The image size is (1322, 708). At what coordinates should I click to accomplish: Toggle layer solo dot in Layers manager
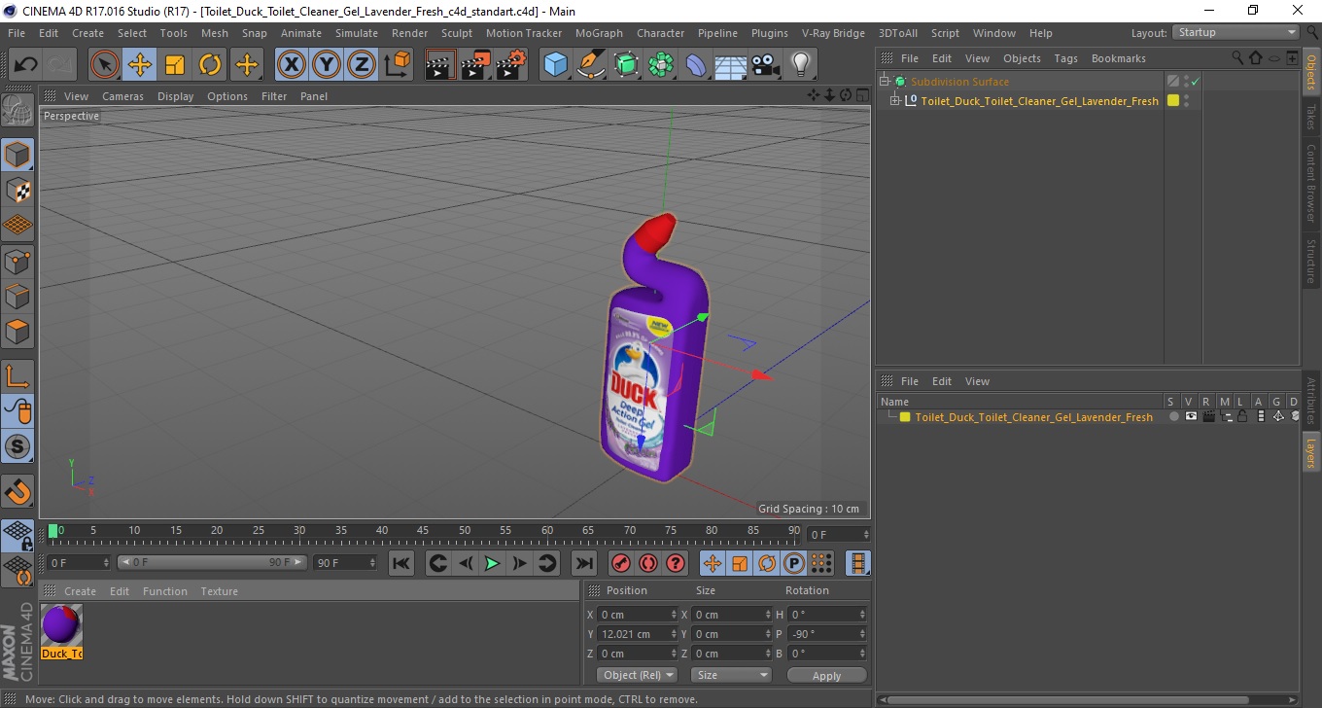click(x=1173, y=416)
